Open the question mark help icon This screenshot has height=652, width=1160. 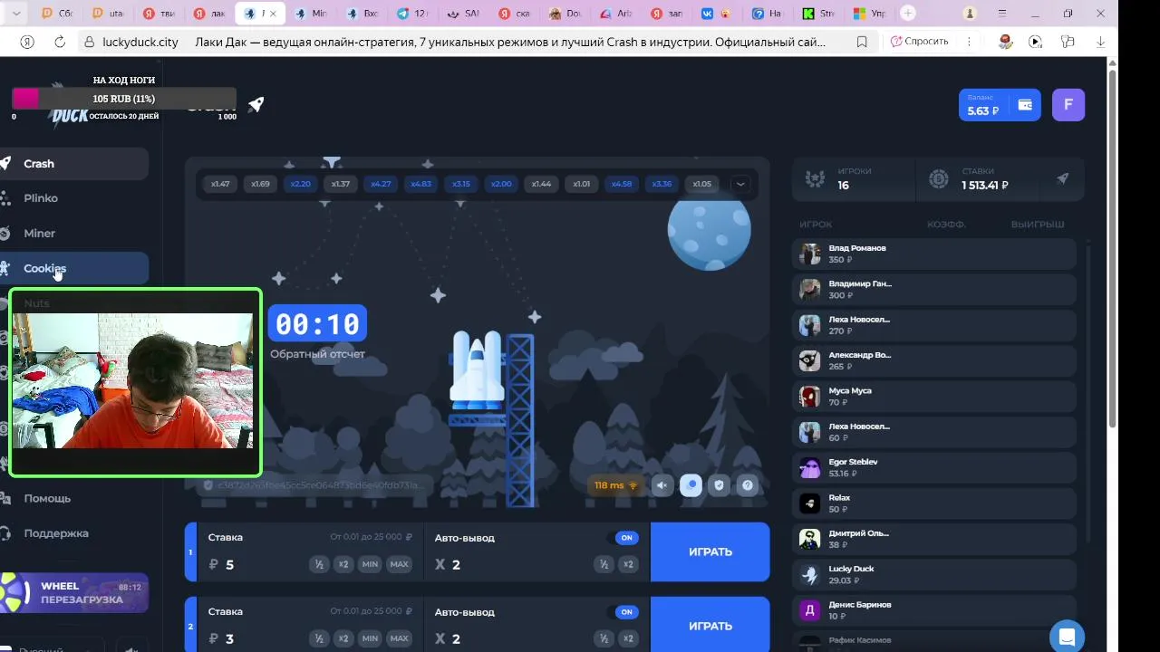coord(748,485)
